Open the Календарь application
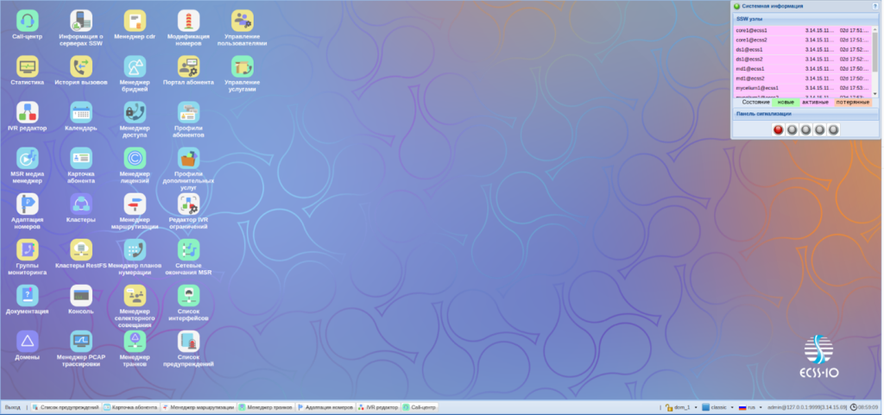The image size is (884, 415). (x=81, y=112)
